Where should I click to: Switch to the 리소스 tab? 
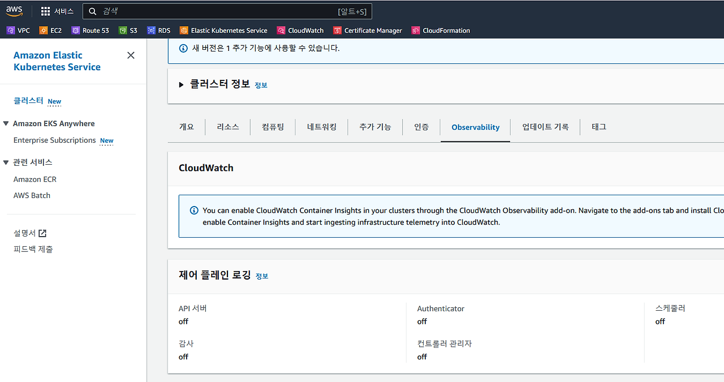click(228, 127)
